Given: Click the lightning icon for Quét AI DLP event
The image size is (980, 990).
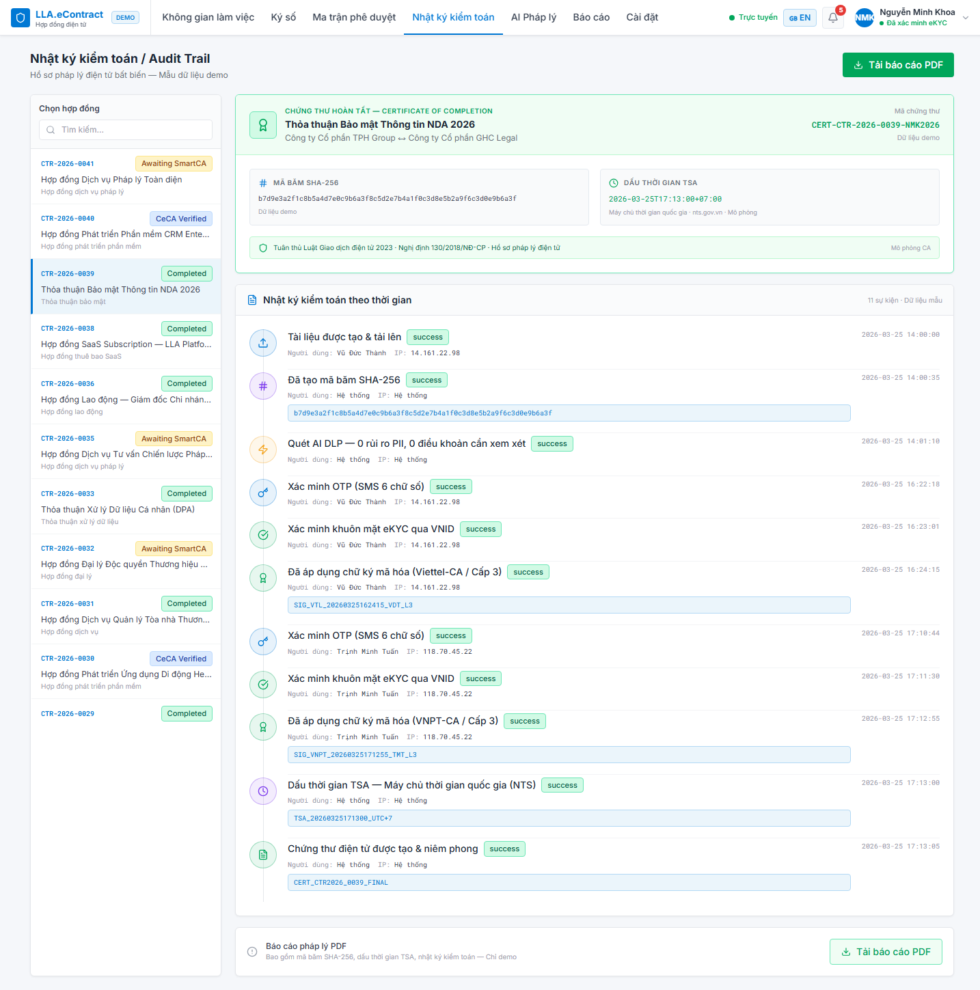Looking at the screenshot, I should tap(263, 450).
